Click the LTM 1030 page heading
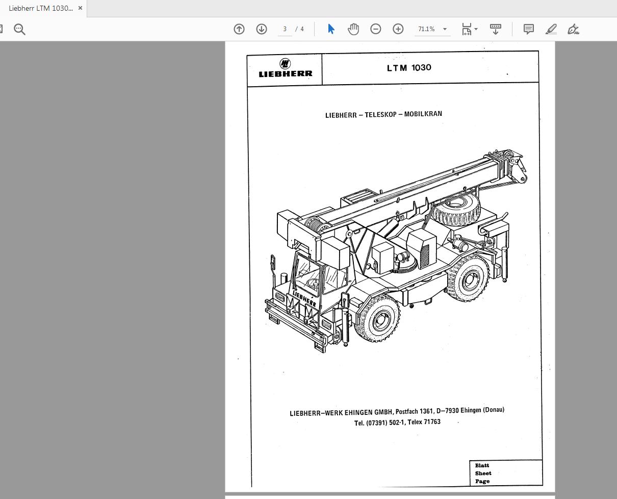This screenshot has width=617, height=499. point(409,67)
